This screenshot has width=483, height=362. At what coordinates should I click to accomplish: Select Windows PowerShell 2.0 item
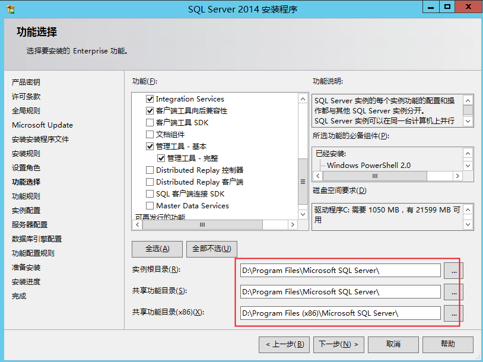click(368, 166)
